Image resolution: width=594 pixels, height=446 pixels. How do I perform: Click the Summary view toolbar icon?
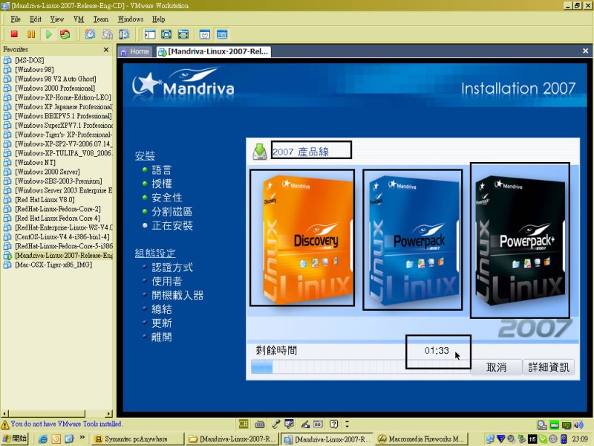pos(205,34)
